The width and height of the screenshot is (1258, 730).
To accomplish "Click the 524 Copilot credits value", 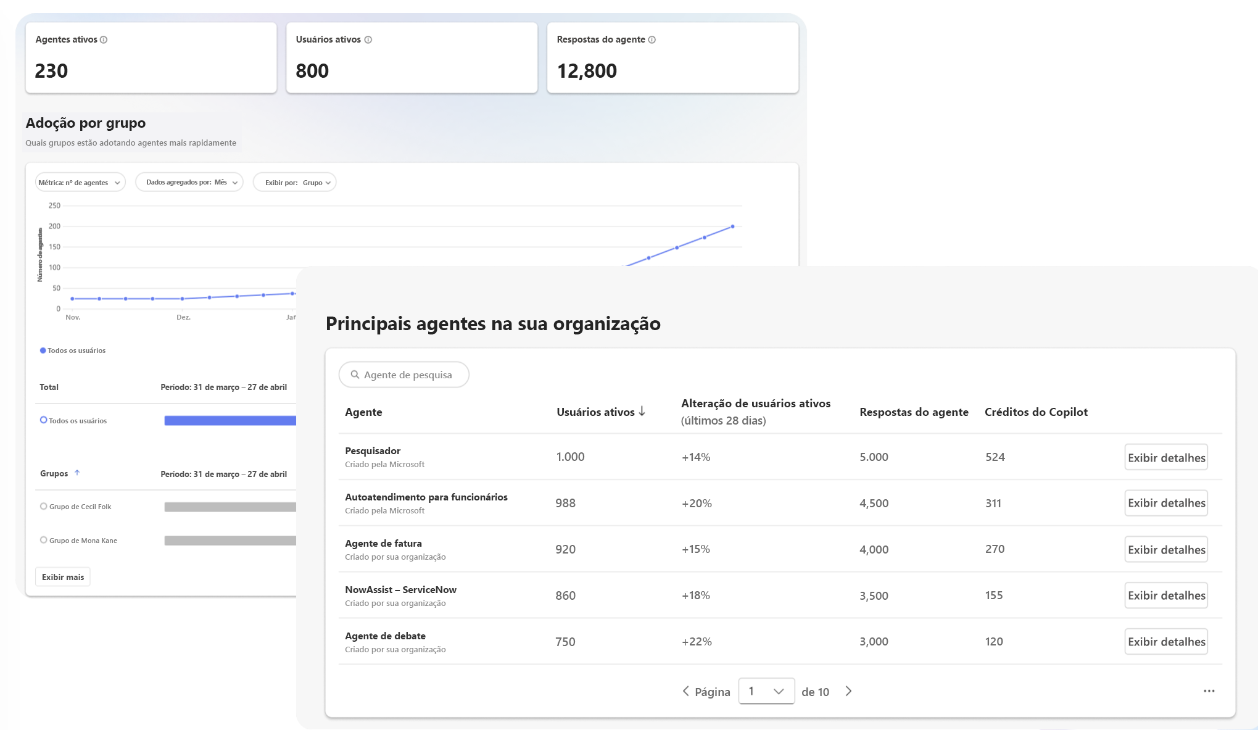I will [995, 457].
